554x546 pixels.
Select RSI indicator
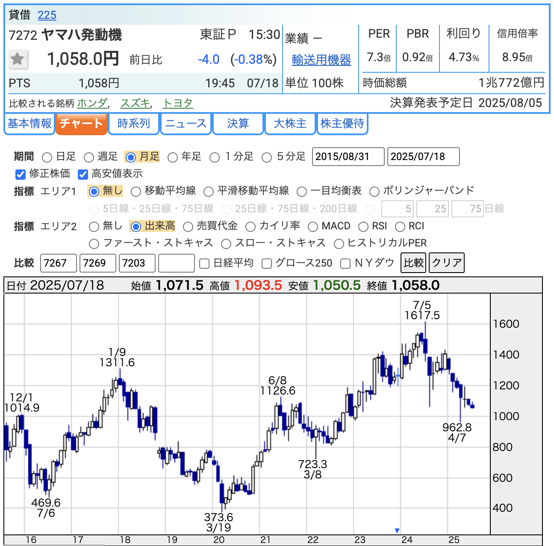click(x=363, y=226)
